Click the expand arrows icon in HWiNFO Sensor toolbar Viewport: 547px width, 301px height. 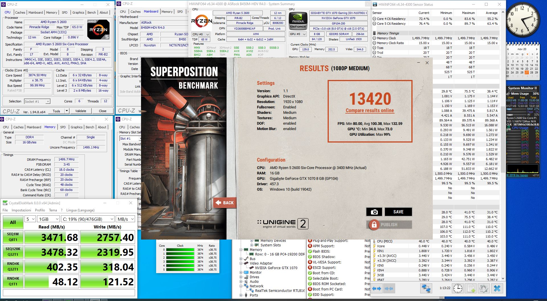click(x=377, y=288)
